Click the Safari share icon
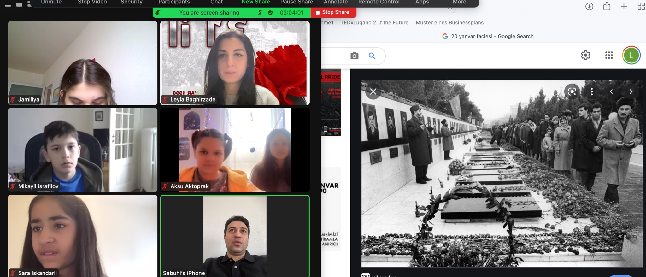Image resolution: width=646 pixels, height=277 pixels. (x=607, y=6)
